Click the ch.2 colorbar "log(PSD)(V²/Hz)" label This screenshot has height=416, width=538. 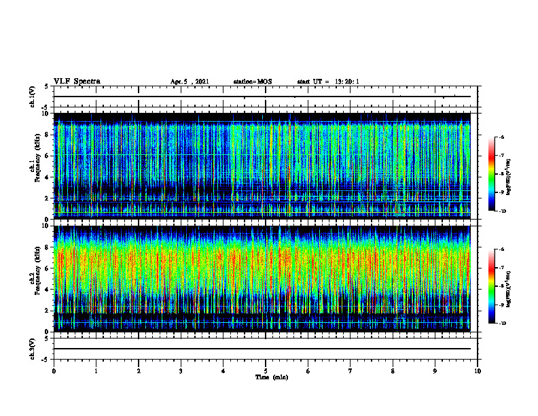[509, 289]
